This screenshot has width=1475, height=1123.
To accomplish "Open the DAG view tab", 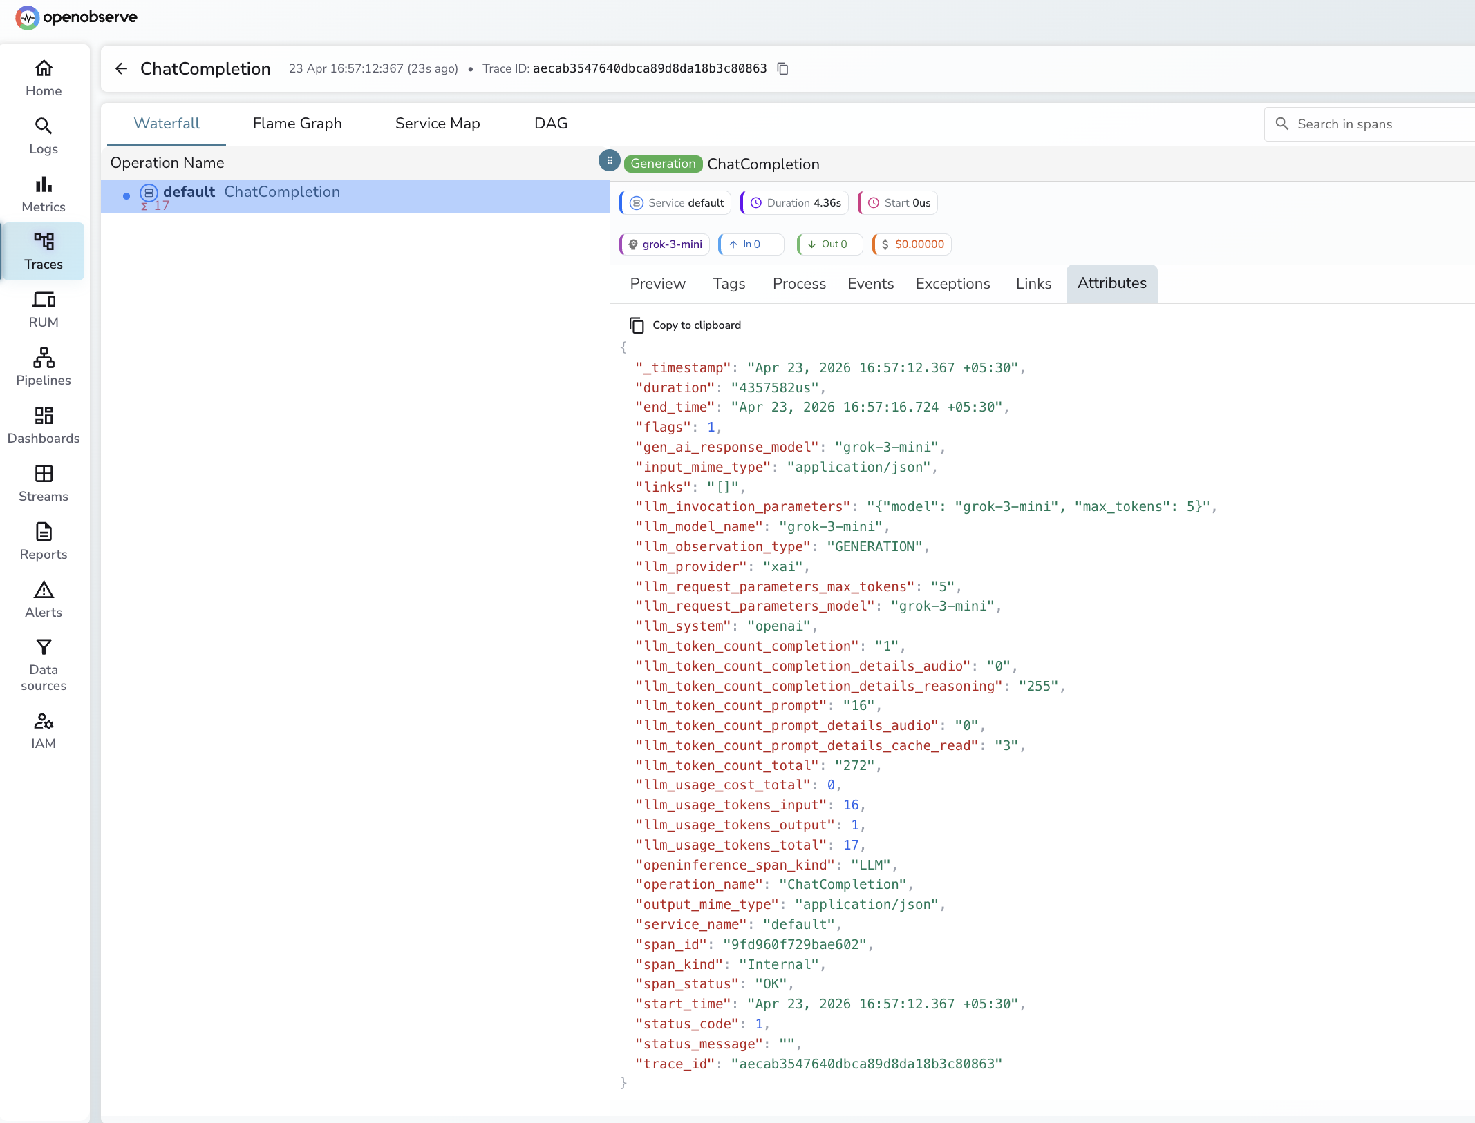I will 550,123.
